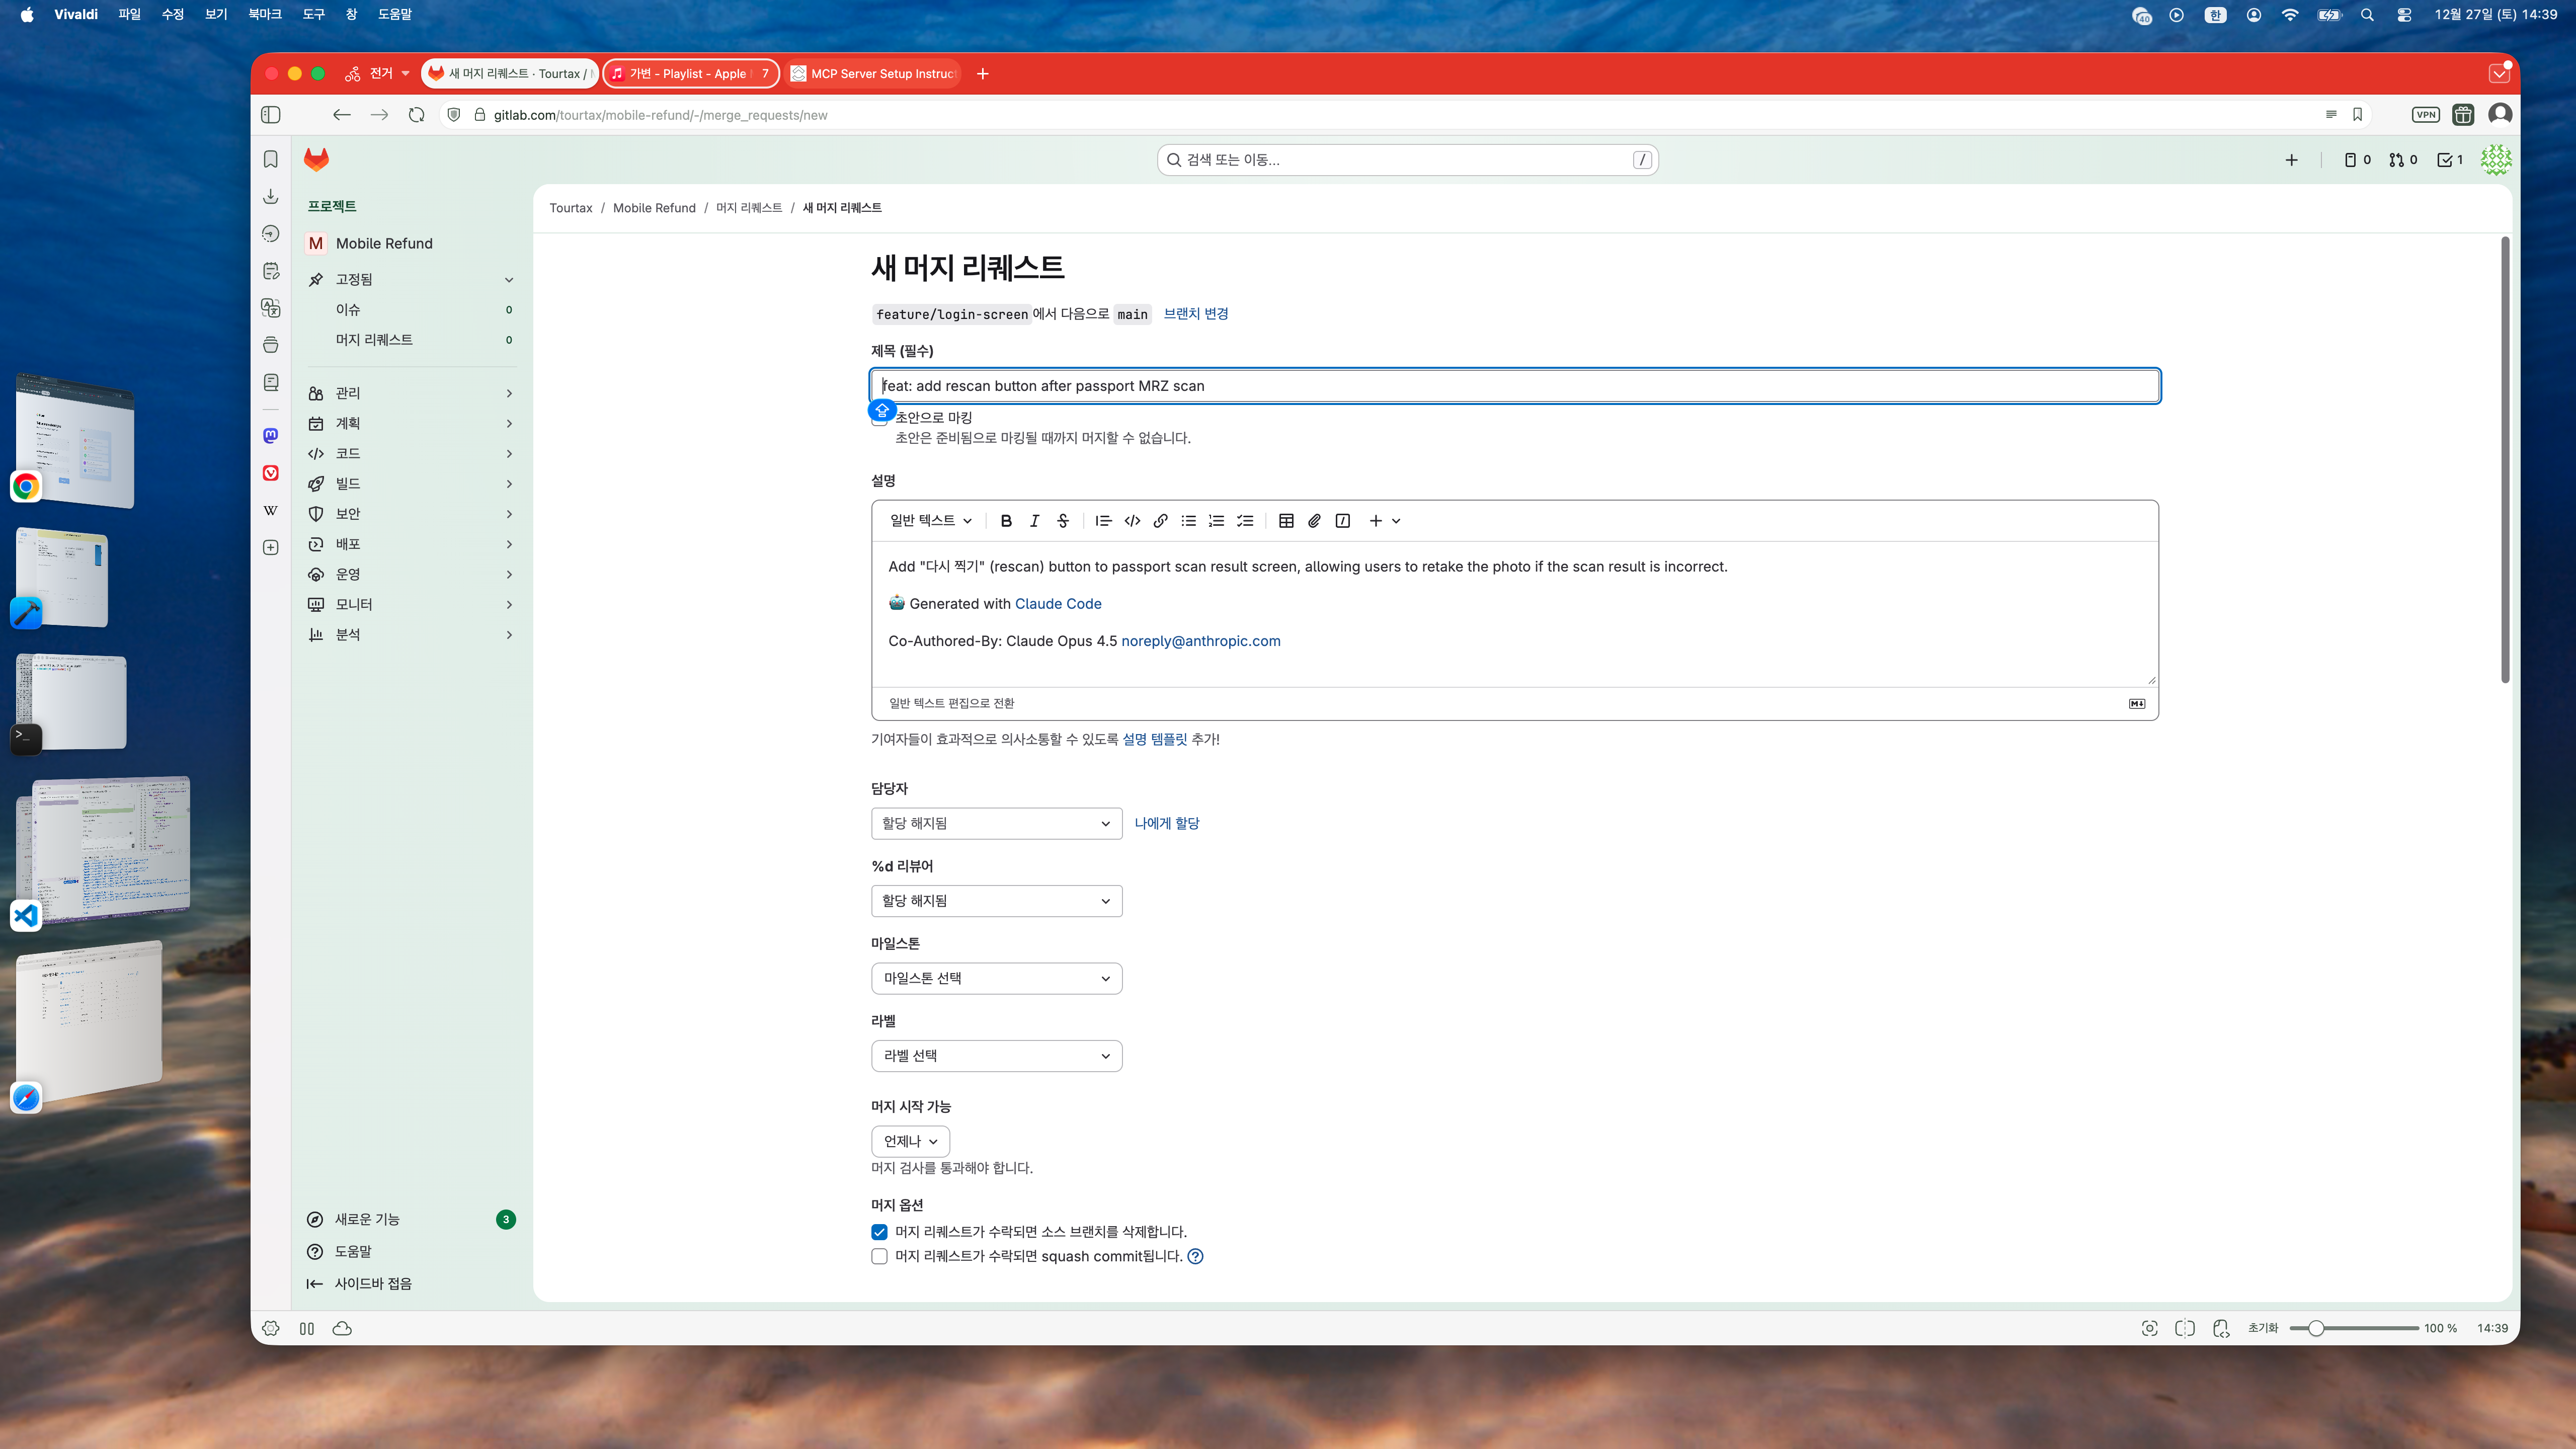Switch to MCP Server Setup tab
The image size is (2576, 1449).
click(873, 73)
